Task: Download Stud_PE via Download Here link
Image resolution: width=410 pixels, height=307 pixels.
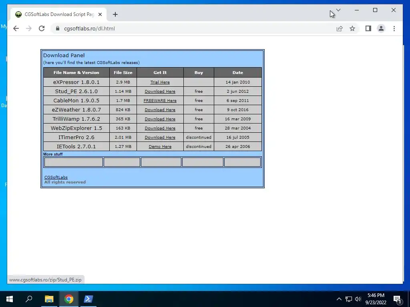Action: pyautogui.click(x=160, y=92)
